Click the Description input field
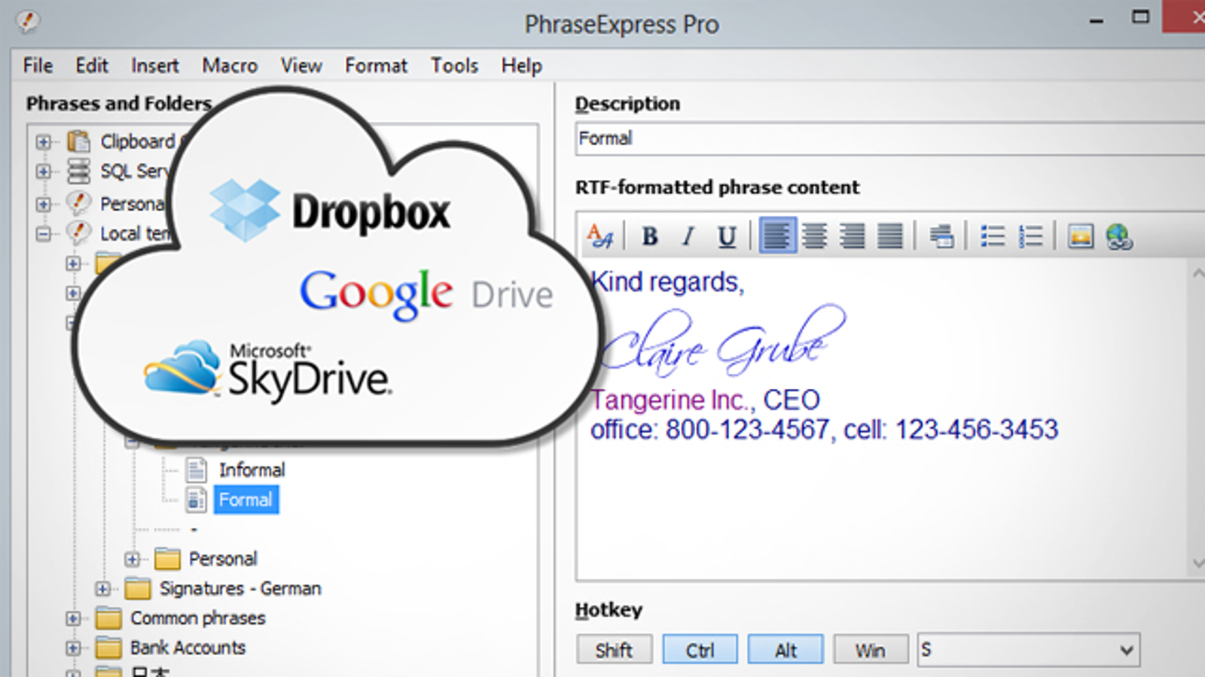 point(890,138)
